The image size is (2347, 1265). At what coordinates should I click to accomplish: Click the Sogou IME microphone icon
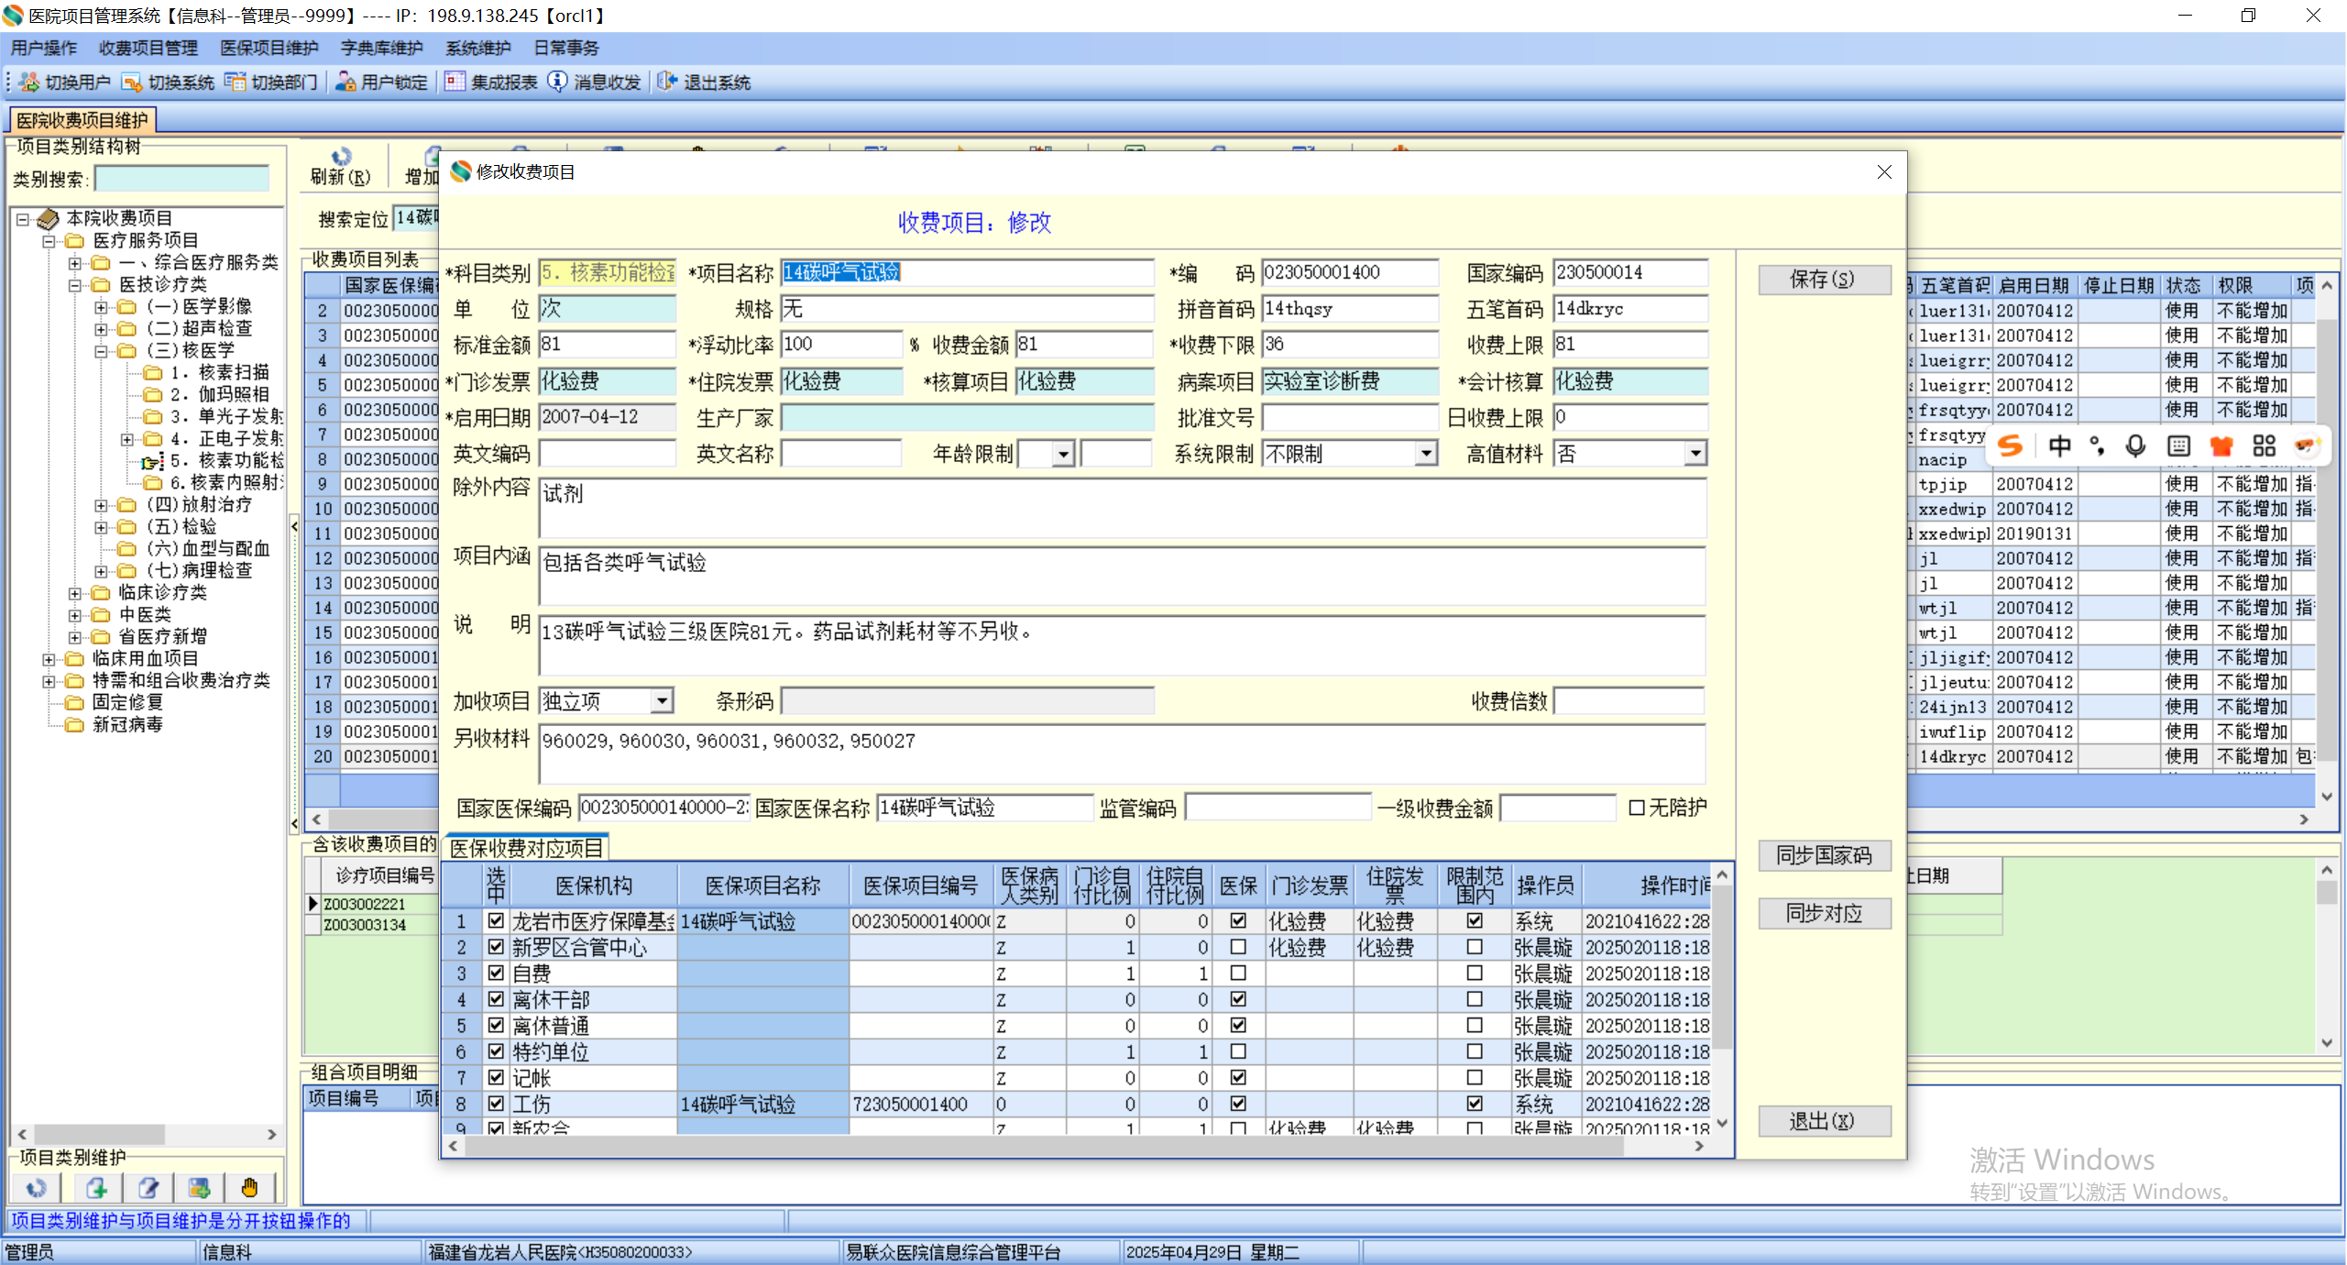point(2135,446)
